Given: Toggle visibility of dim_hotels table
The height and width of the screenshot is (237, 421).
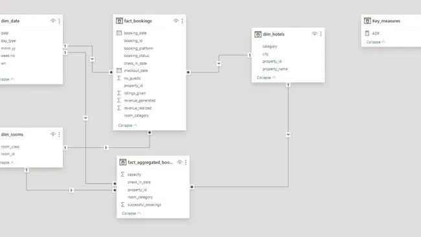Looking at the screenshot, I should coord(314,34).
